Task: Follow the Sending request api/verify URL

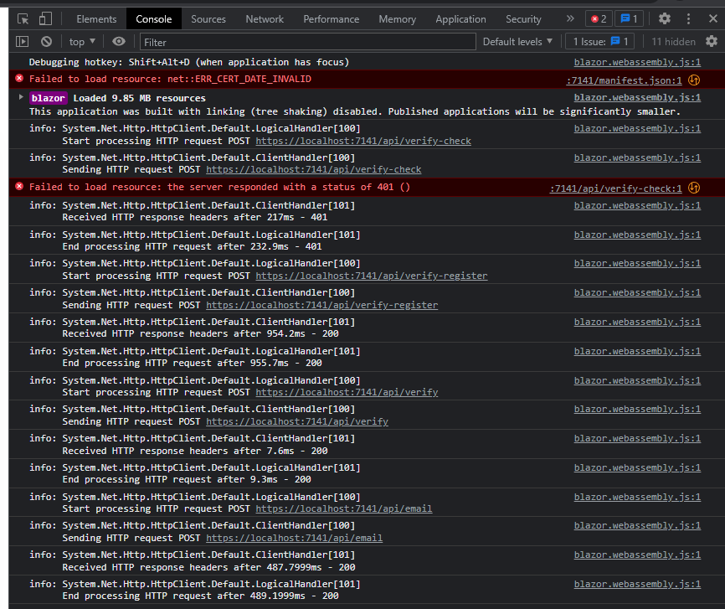Action: pos(297,421)
